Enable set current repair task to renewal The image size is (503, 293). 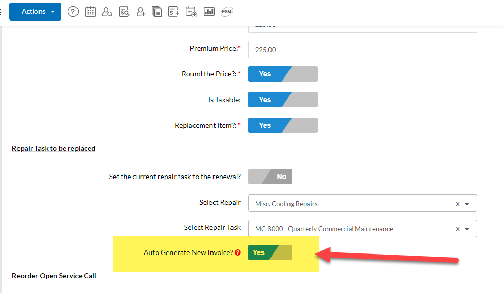(270, 177)
